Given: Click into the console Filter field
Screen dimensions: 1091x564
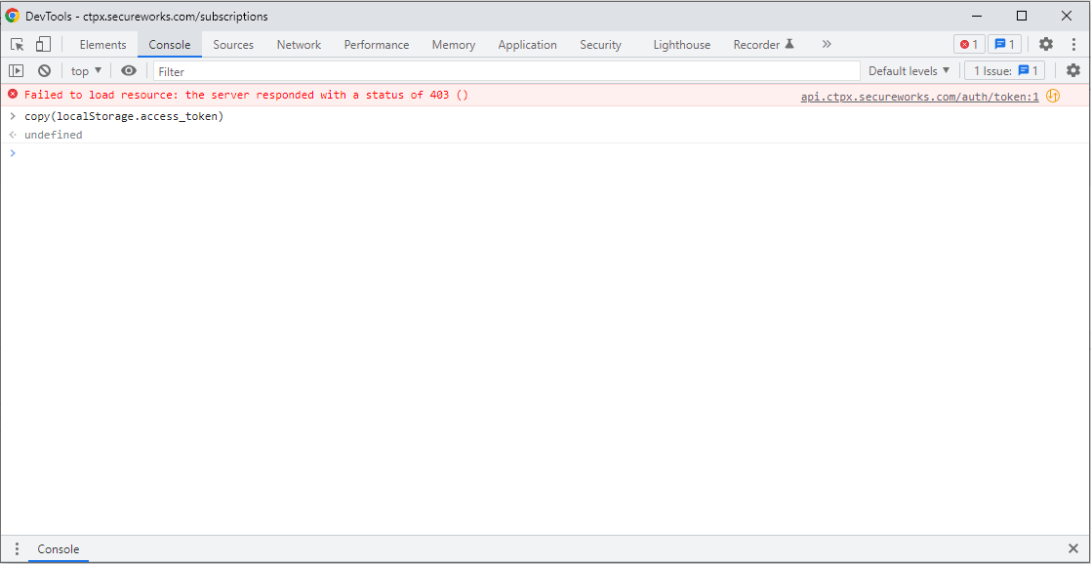Looking at the screenshot, I should tap(505, 71).
